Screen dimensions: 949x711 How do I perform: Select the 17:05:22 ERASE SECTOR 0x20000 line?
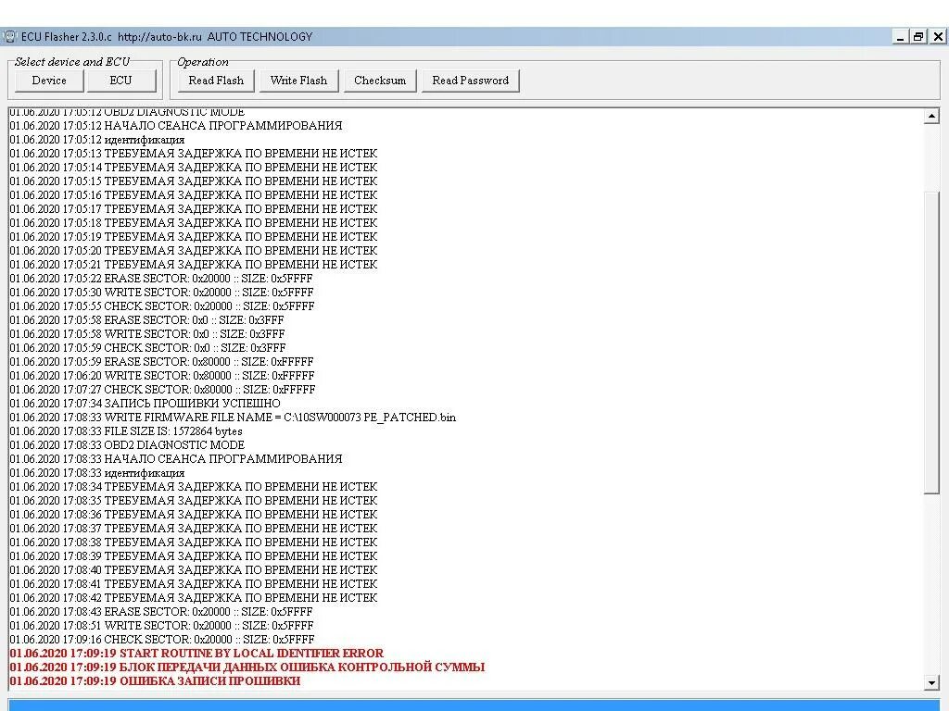[161, 279]
